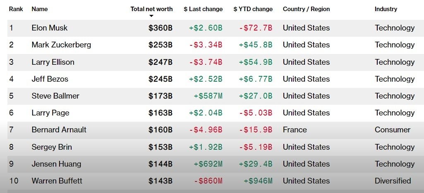Open Mark Zuckerberg's profile
The image size is (424, 193).
point(61,45)
